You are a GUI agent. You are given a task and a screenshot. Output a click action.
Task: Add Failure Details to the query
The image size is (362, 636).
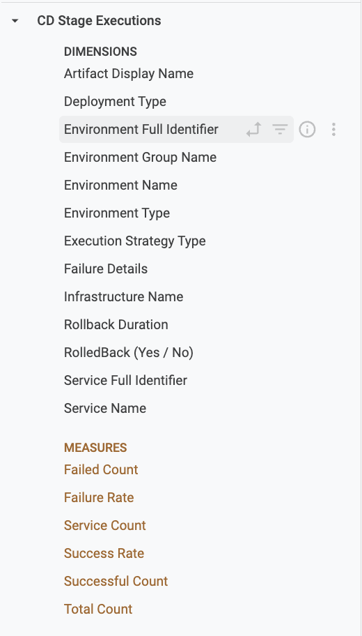click(106, 269)
